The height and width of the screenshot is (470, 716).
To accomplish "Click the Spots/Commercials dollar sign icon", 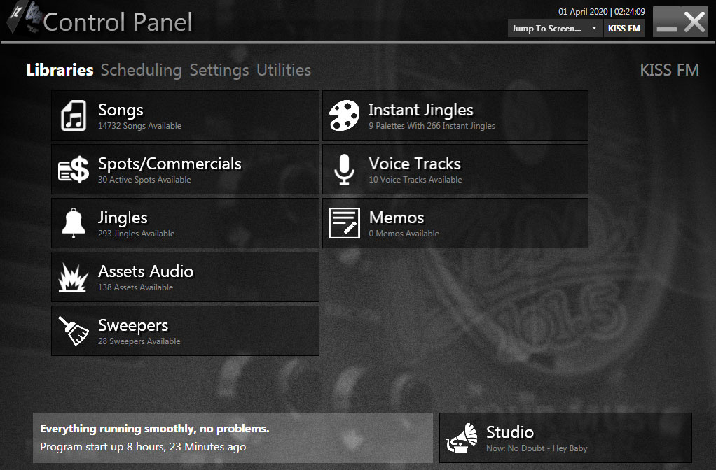I will tap(74, 169).
